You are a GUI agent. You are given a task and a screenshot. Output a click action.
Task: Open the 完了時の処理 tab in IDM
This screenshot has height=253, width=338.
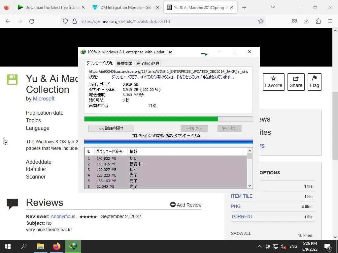point(148,64)
